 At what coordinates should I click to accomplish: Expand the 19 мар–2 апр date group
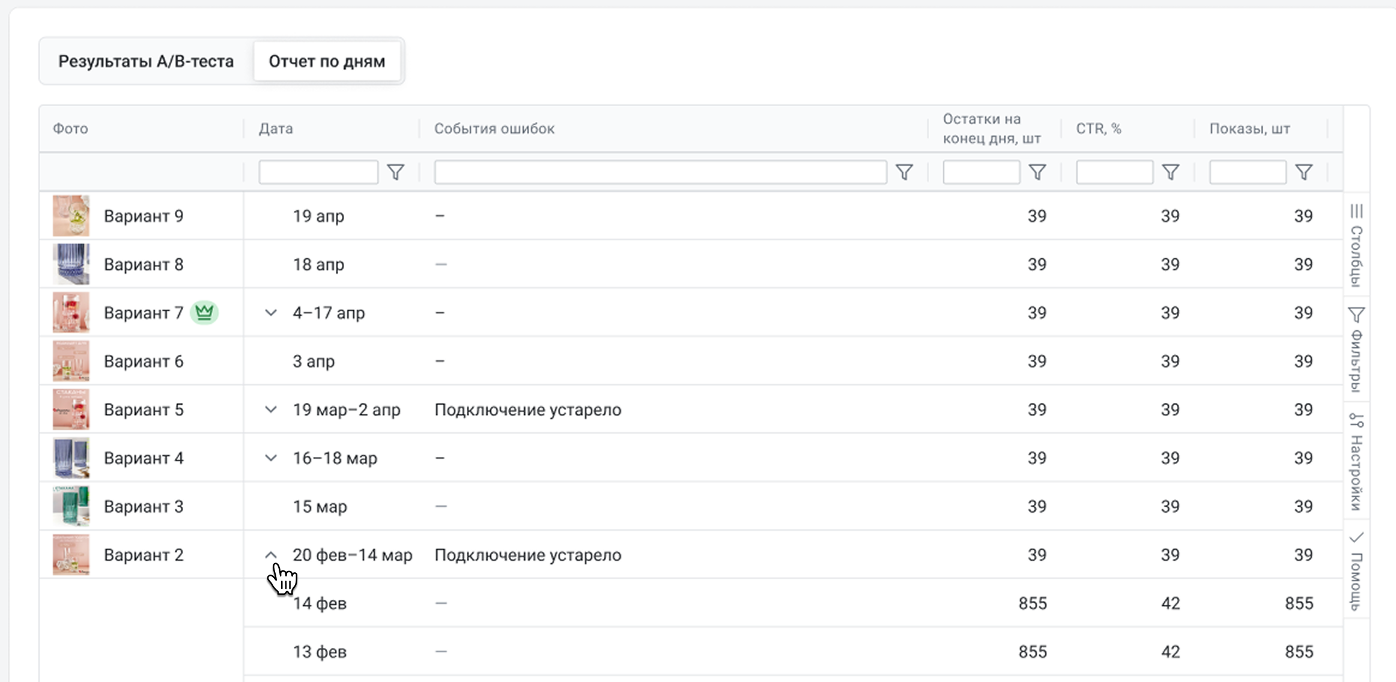pos(271,409)
